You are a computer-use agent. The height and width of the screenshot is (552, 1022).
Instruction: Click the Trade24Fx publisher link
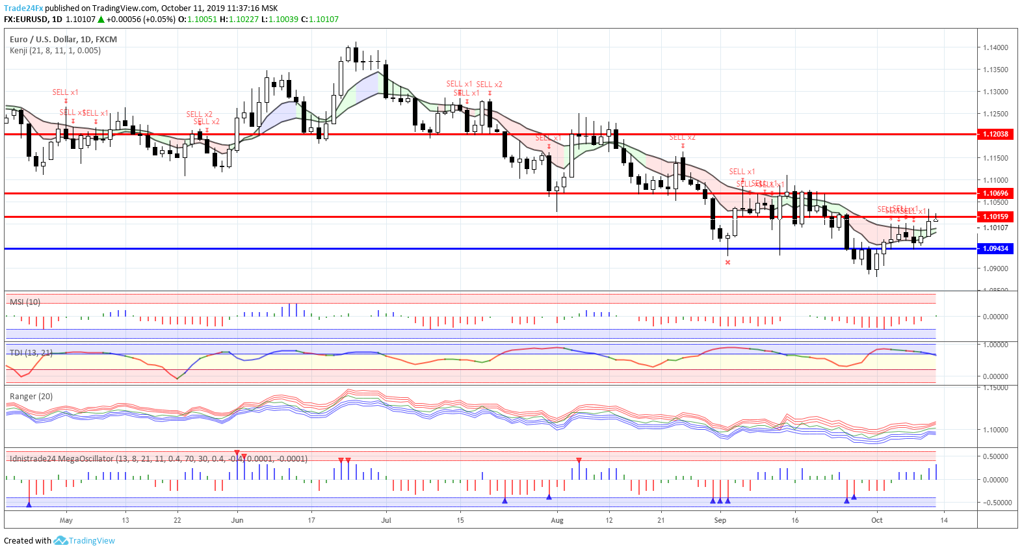[23, 8]
